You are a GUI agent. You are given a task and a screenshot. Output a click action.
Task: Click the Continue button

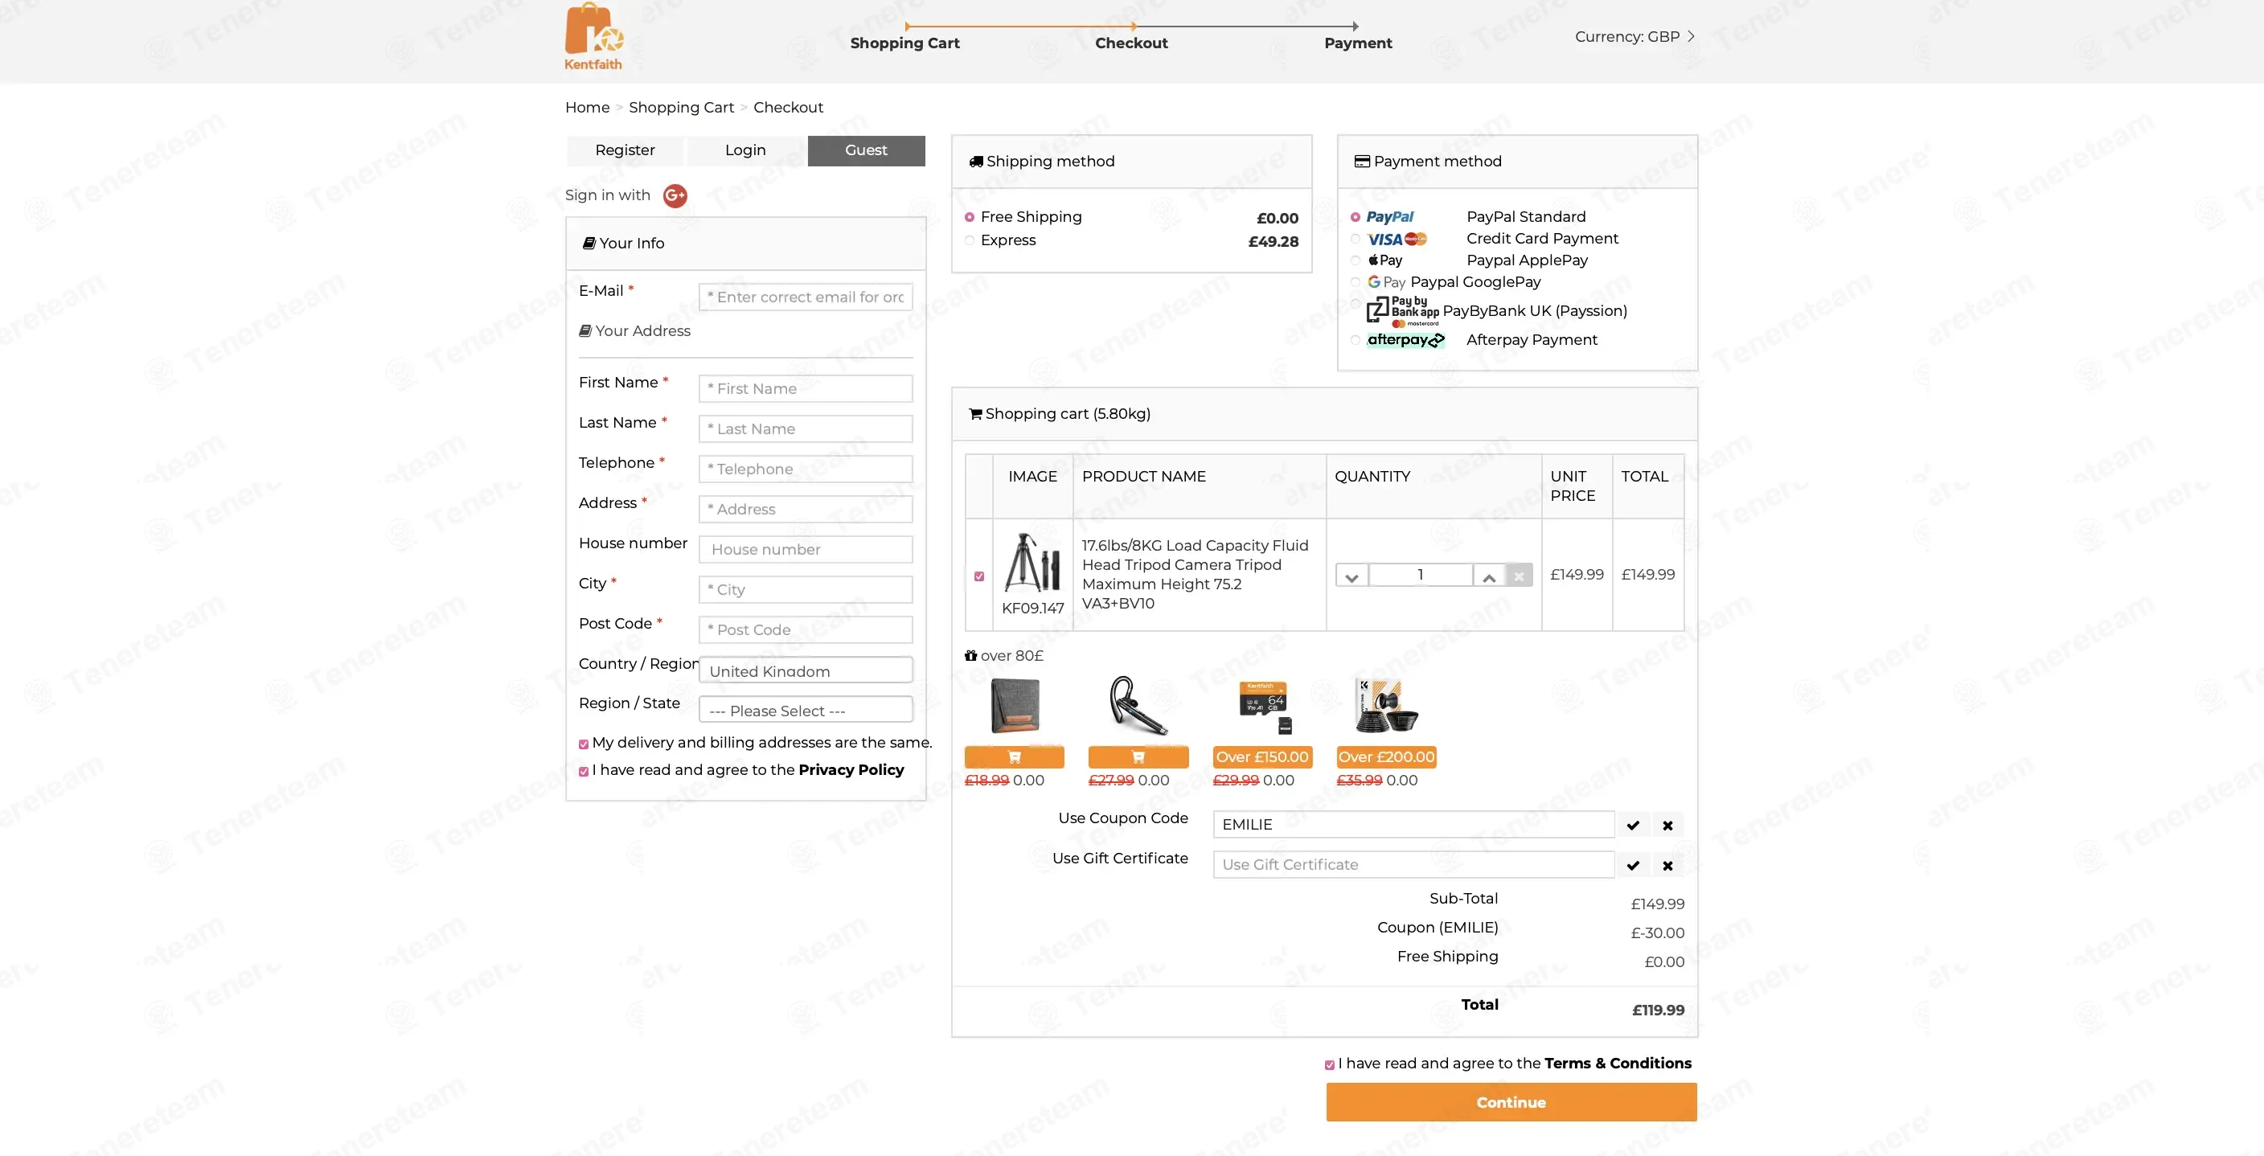(x=1511, y=1102)
